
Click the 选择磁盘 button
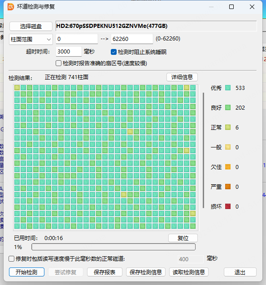pos(31,27)
